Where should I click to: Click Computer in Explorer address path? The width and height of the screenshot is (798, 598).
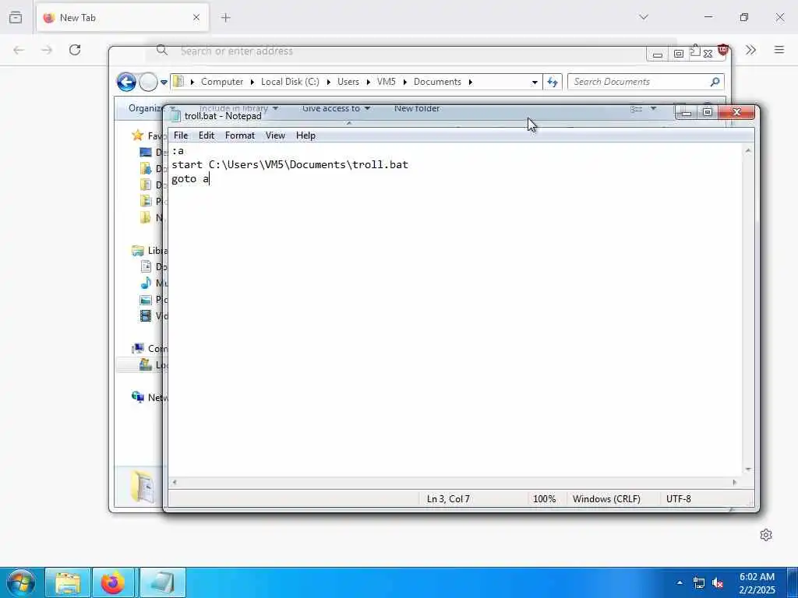coord(222,82)
